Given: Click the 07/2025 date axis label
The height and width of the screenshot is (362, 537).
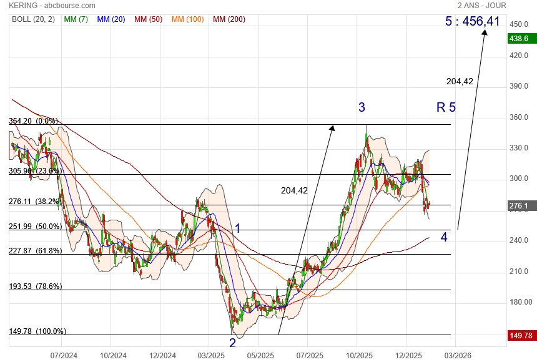Looking at the screenshot, I should click(x=310, y=356).
